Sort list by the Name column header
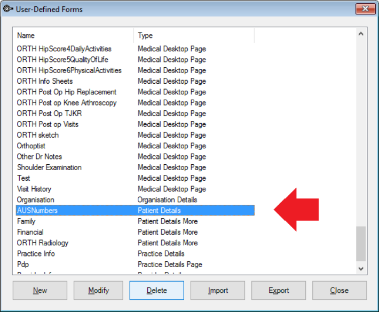The height and width of the screenshot is (312, 379). point(74,36)
